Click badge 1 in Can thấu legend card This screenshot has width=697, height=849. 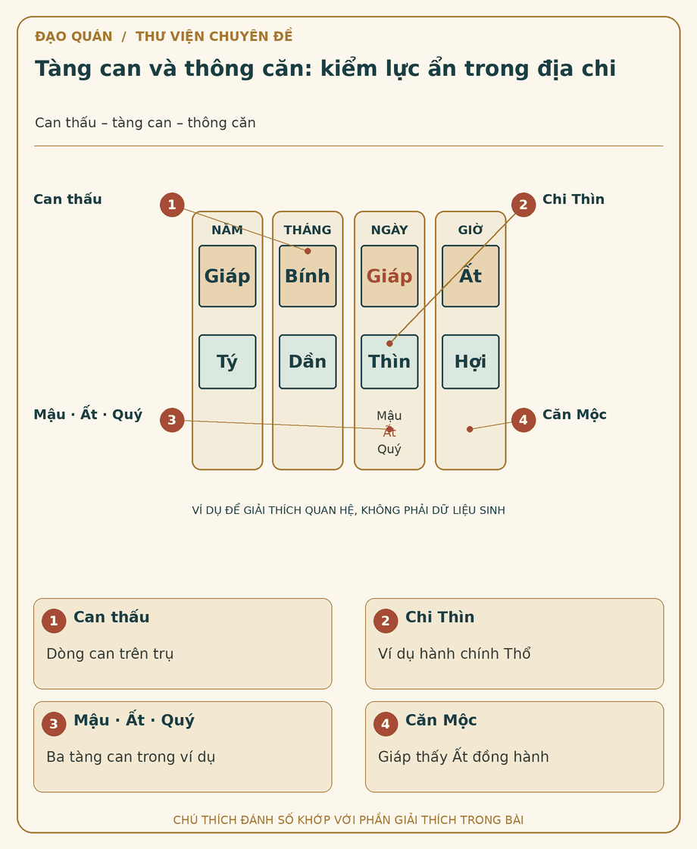[54, 621]
